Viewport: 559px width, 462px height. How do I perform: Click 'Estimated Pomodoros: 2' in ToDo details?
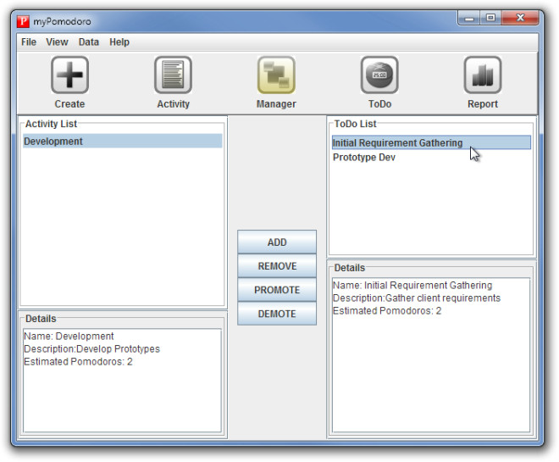387,311
